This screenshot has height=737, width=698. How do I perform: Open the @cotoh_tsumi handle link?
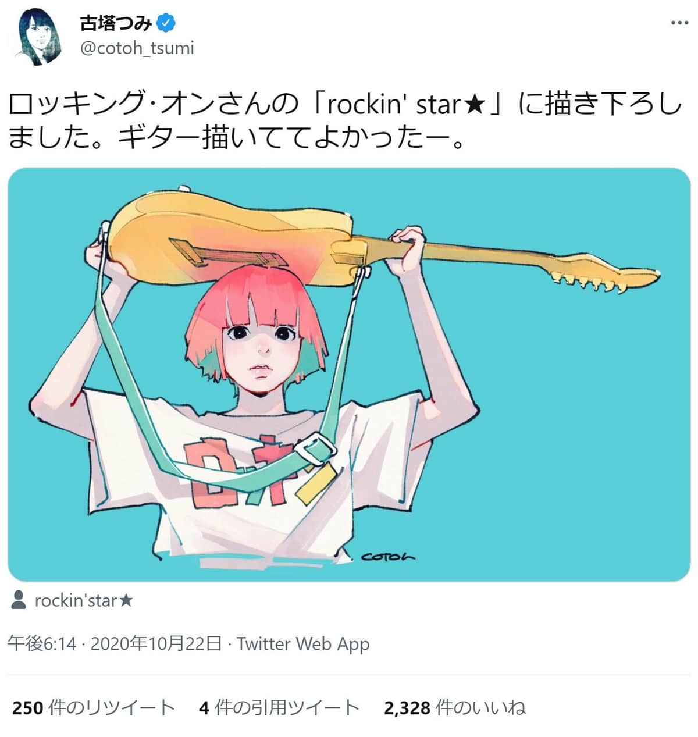click(137, 48)
